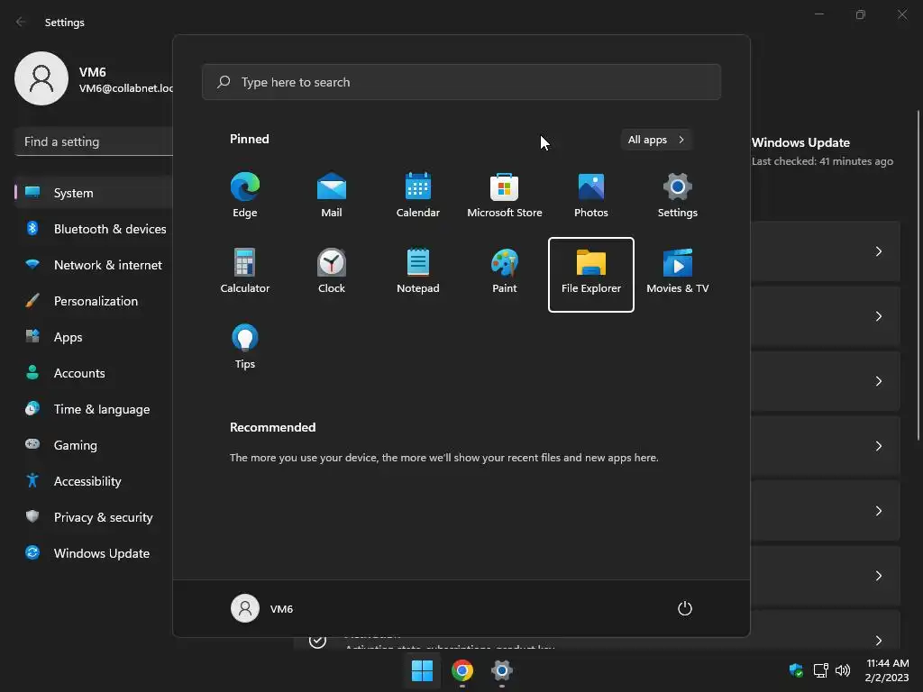Image resolution: width=923 pixels, height=692 pixels.
Task: Open Windows Update in Settings sidebar
Action: tap(94, 553)
